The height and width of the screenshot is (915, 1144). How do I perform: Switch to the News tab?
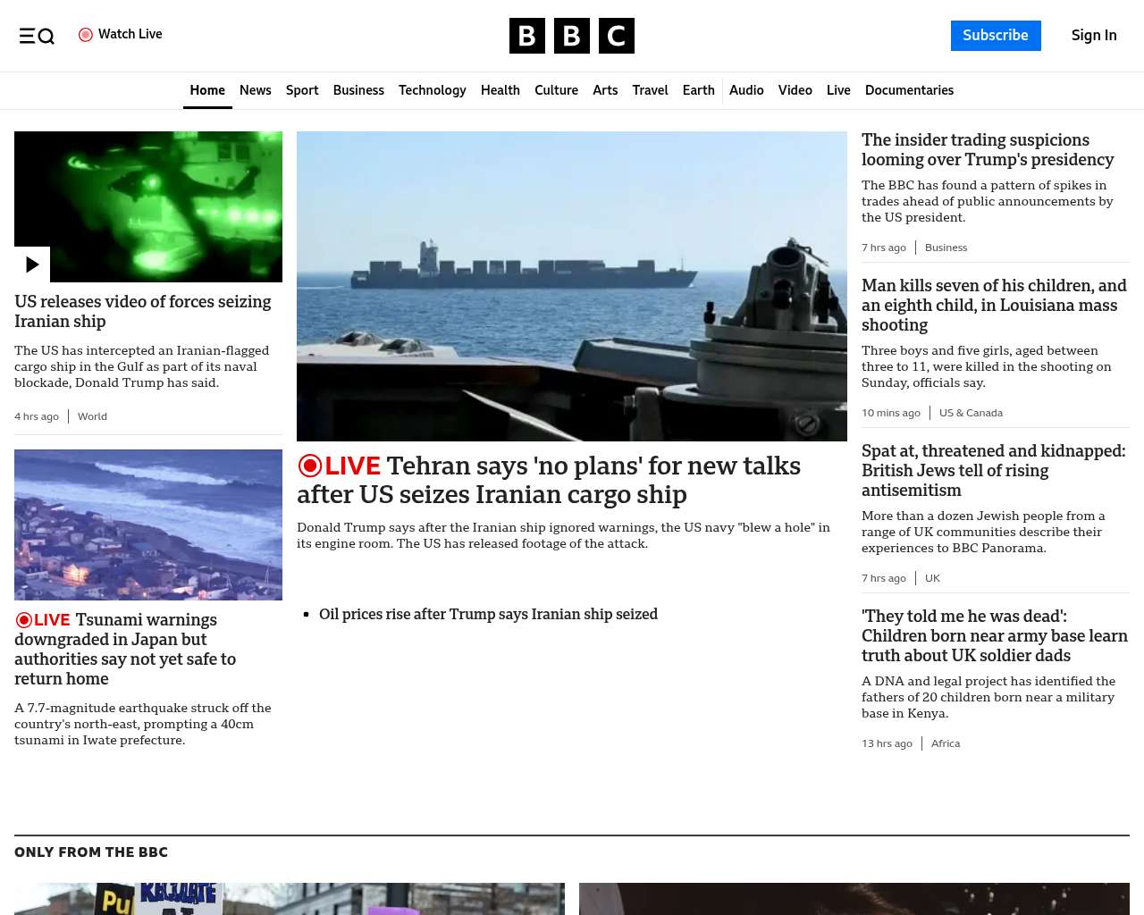[255, 90]
